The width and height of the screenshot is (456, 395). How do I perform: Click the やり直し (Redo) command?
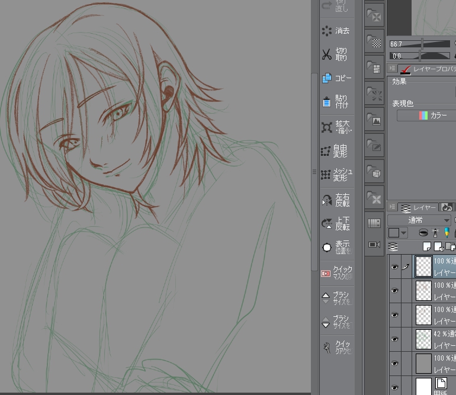pyautogui.click(x=337, y=7)
